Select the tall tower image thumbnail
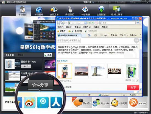The image size is (151, 114). [98, 71]
